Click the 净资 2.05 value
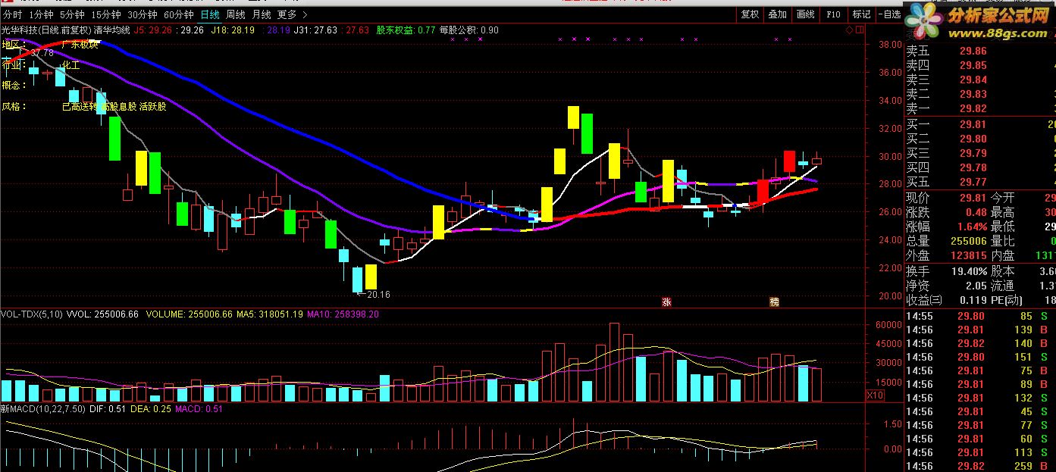Screen dimensions: 1056x472 point(976,286)
